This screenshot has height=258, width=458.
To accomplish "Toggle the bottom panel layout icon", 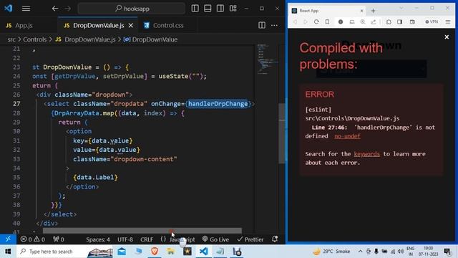I will 208,9.
